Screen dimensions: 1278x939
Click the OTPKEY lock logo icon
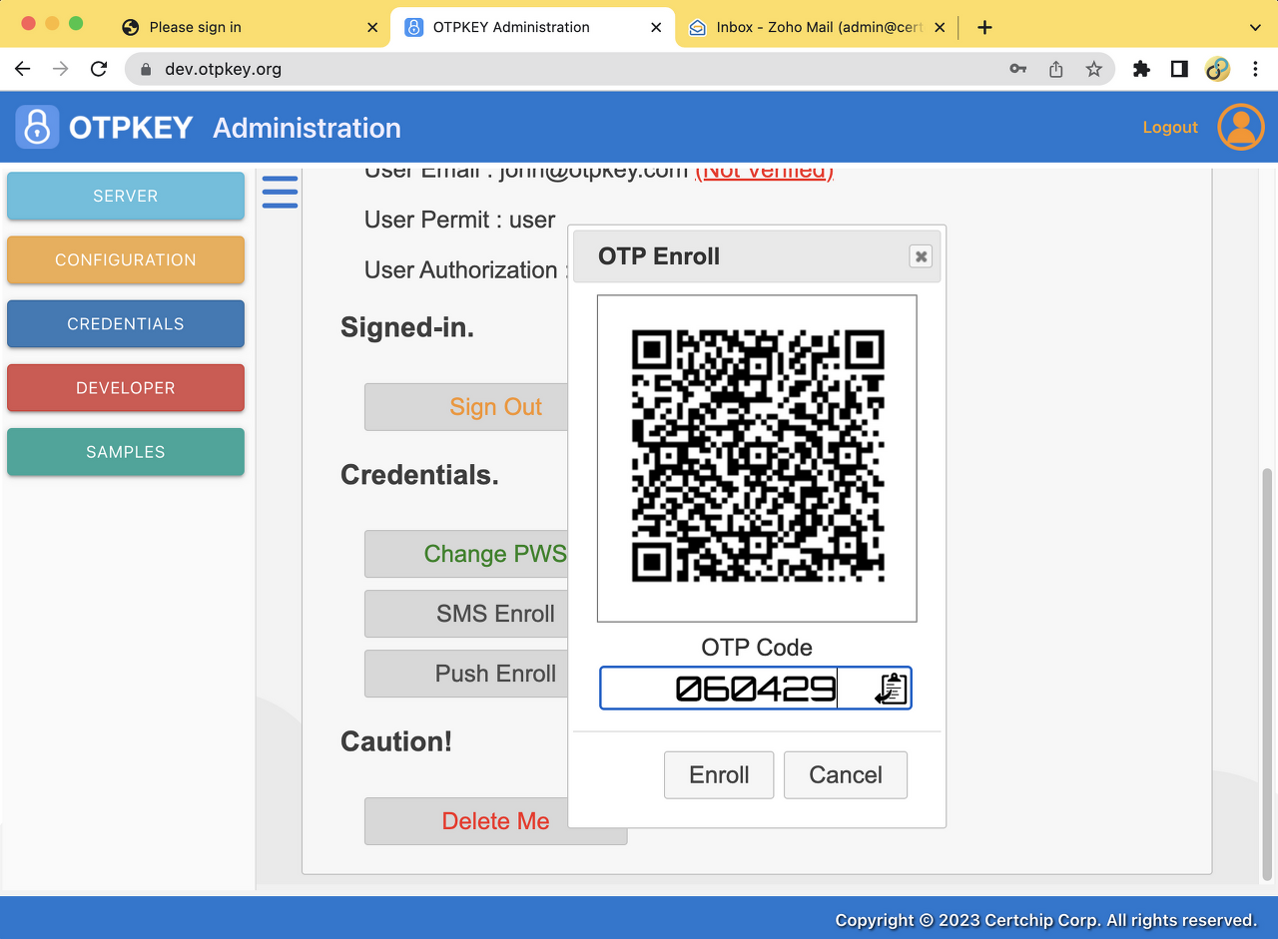pos(37,127)
